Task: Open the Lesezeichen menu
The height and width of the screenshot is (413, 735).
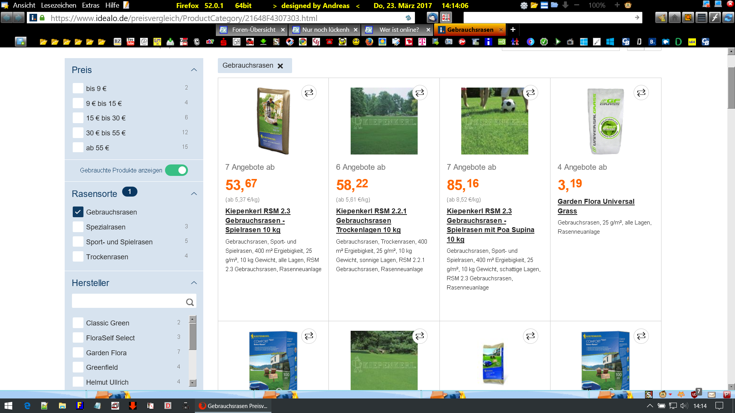Action: coord(59,5)
